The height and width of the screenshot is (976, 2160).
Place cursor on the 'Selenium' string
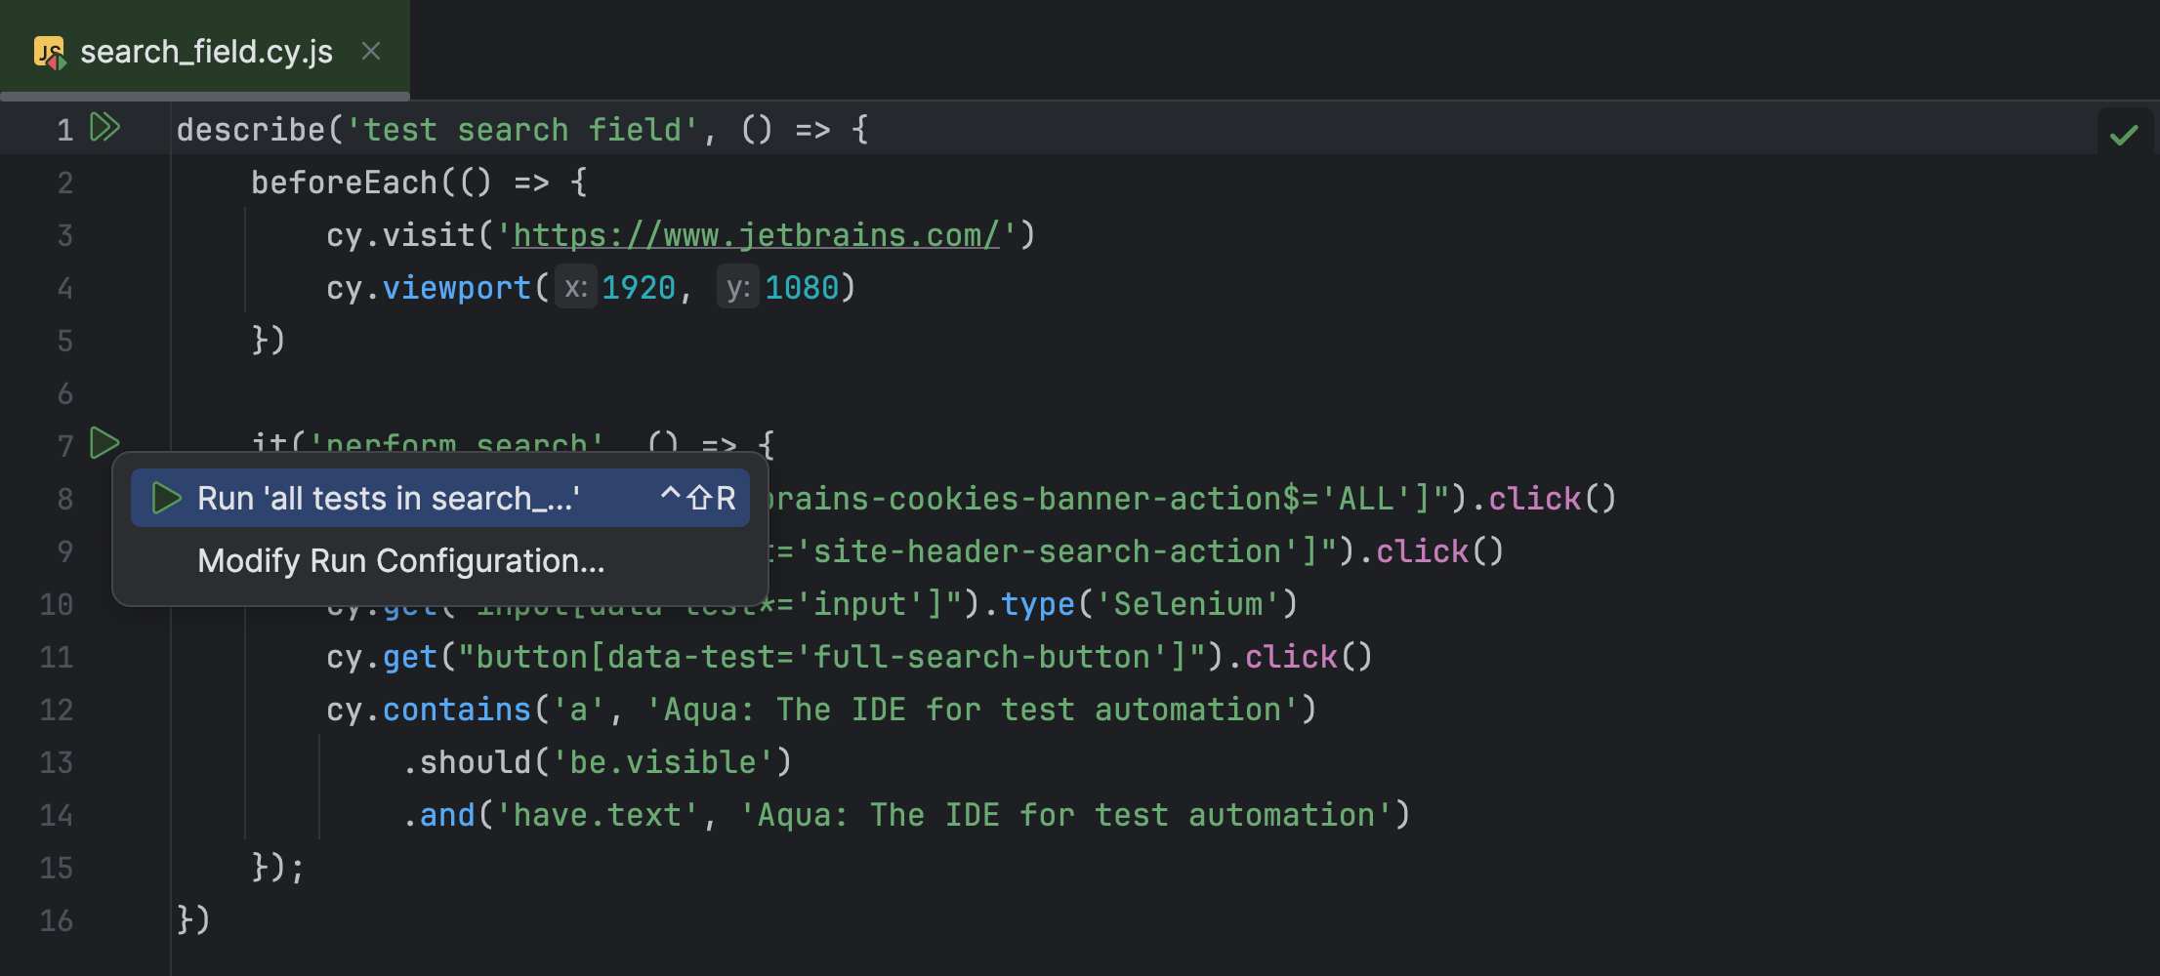tap(1189, 603)
